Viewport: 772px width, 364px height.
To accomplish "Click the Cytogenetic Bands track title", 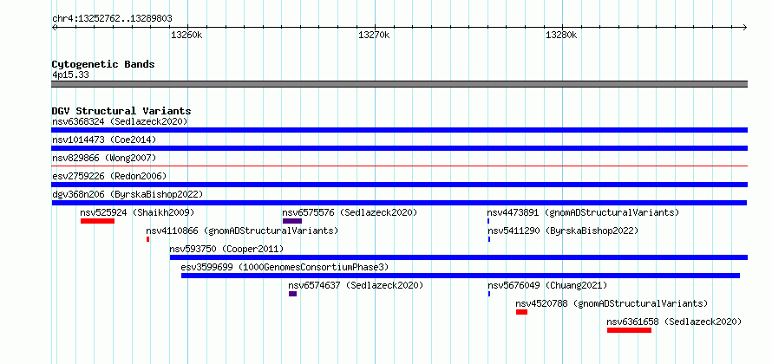I will click(x=103, y=64).
